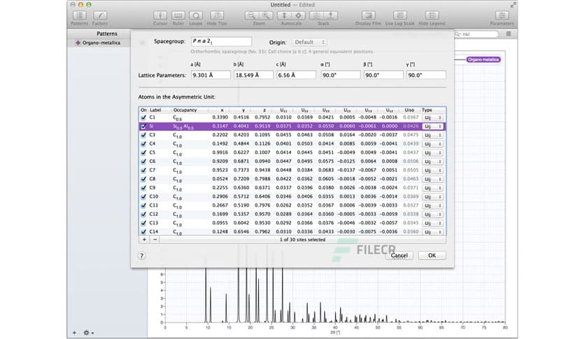Cancel the crystal structure dialog
Viewport: 585px width, 339px height.
pos(399,256)
